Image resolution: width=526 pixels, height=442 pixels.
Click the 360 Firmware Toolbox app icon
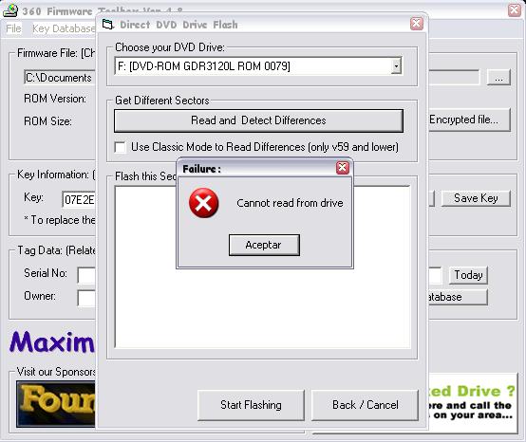(x=10, y=10)
